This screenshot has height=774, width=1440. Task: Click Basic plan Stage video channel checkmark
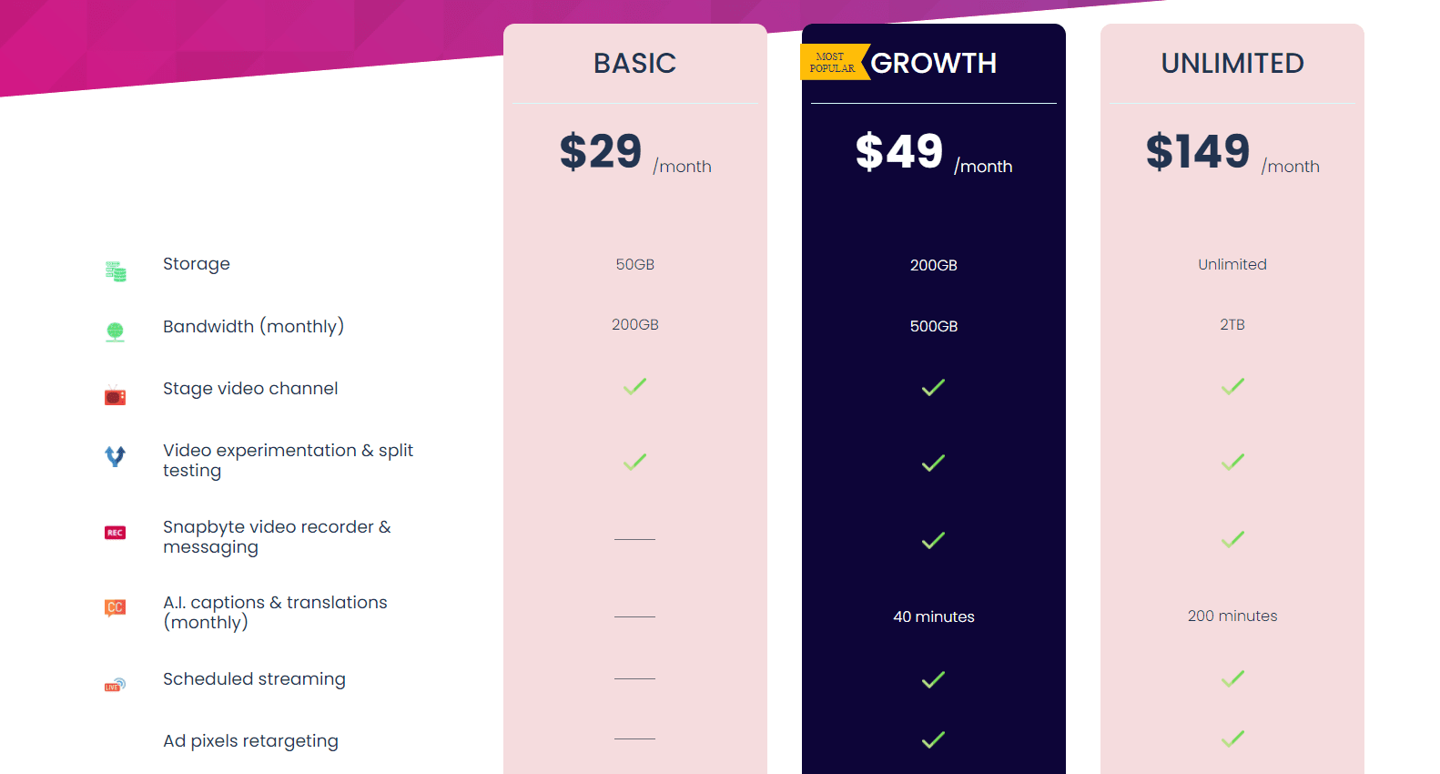[634, 386]
